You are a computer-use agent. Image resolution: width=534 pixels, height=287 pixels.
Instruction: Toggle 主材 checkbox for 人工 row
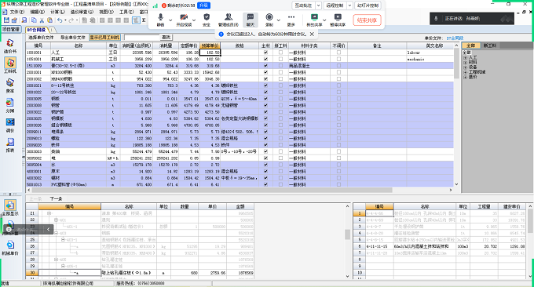[265, 53]
